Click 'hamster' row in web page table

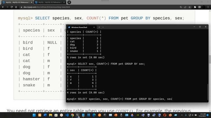(x=31, y=79)
